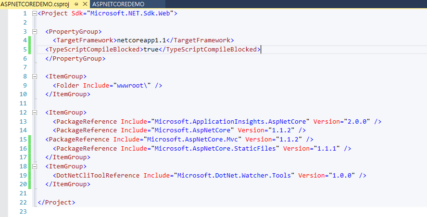Click the value true on line 5
The height and width of the screenshot is (217, 427).
[x=151, y=50]
